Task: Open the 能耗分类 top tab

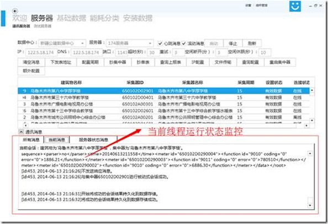Action: pos(104,18)
